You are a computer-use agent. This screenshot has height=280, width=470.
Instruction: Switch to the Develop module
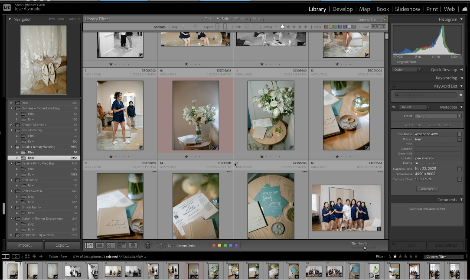click(343, 9)
